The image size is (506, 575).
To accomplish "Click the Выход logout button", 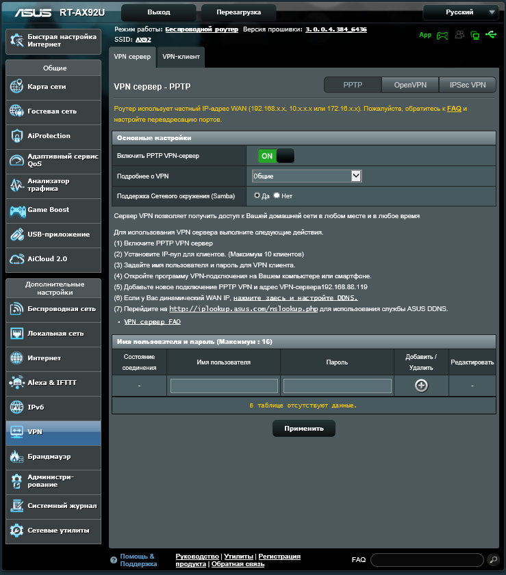I will [x=159, y=12].
